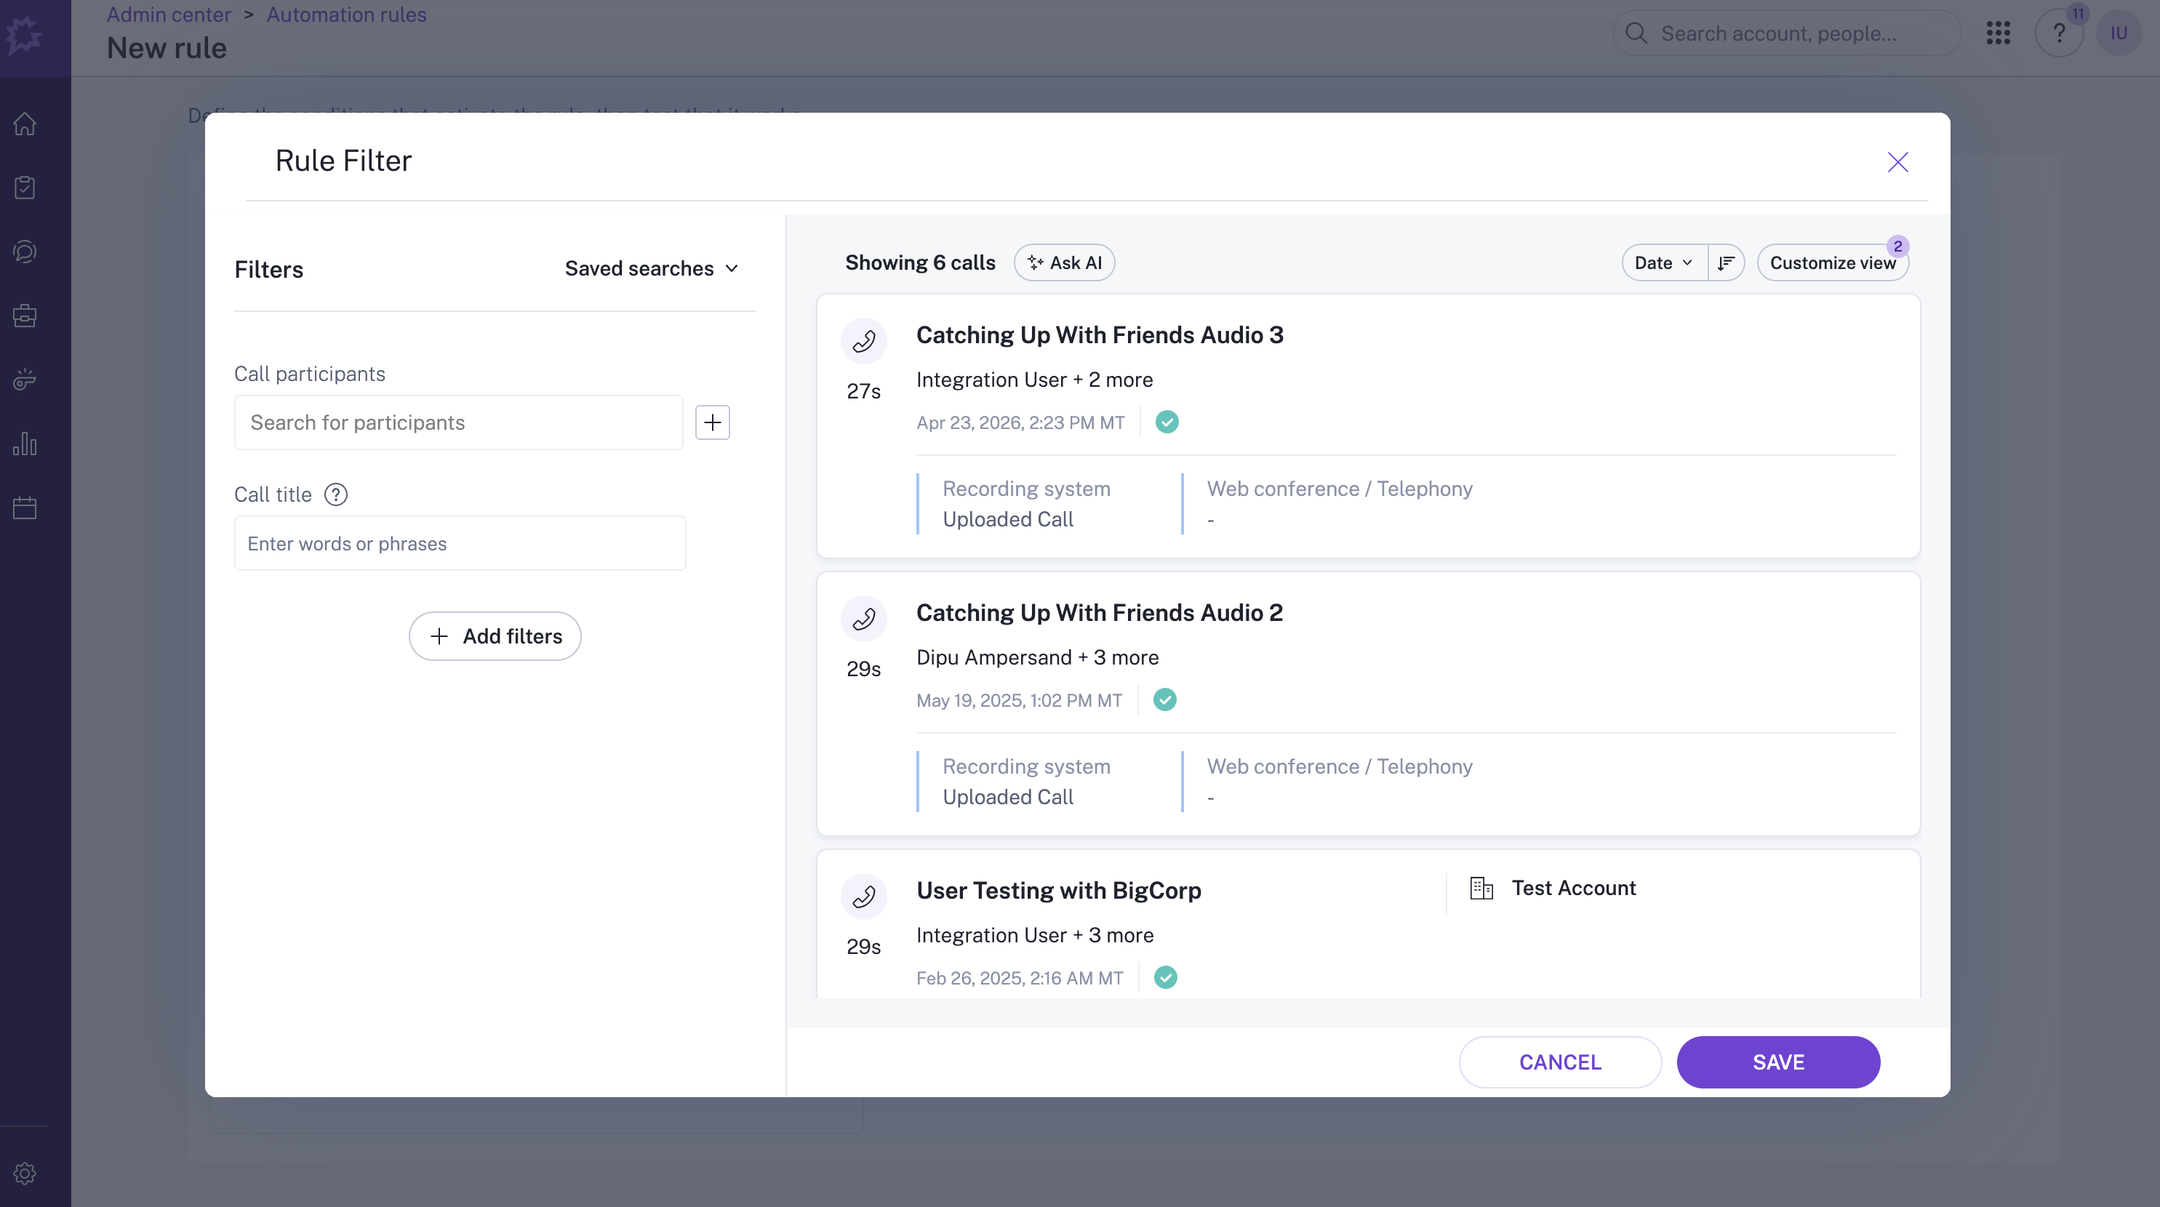
Task: Click the 27s call duration
Action: pyautogui.click(x=864, y=390)
